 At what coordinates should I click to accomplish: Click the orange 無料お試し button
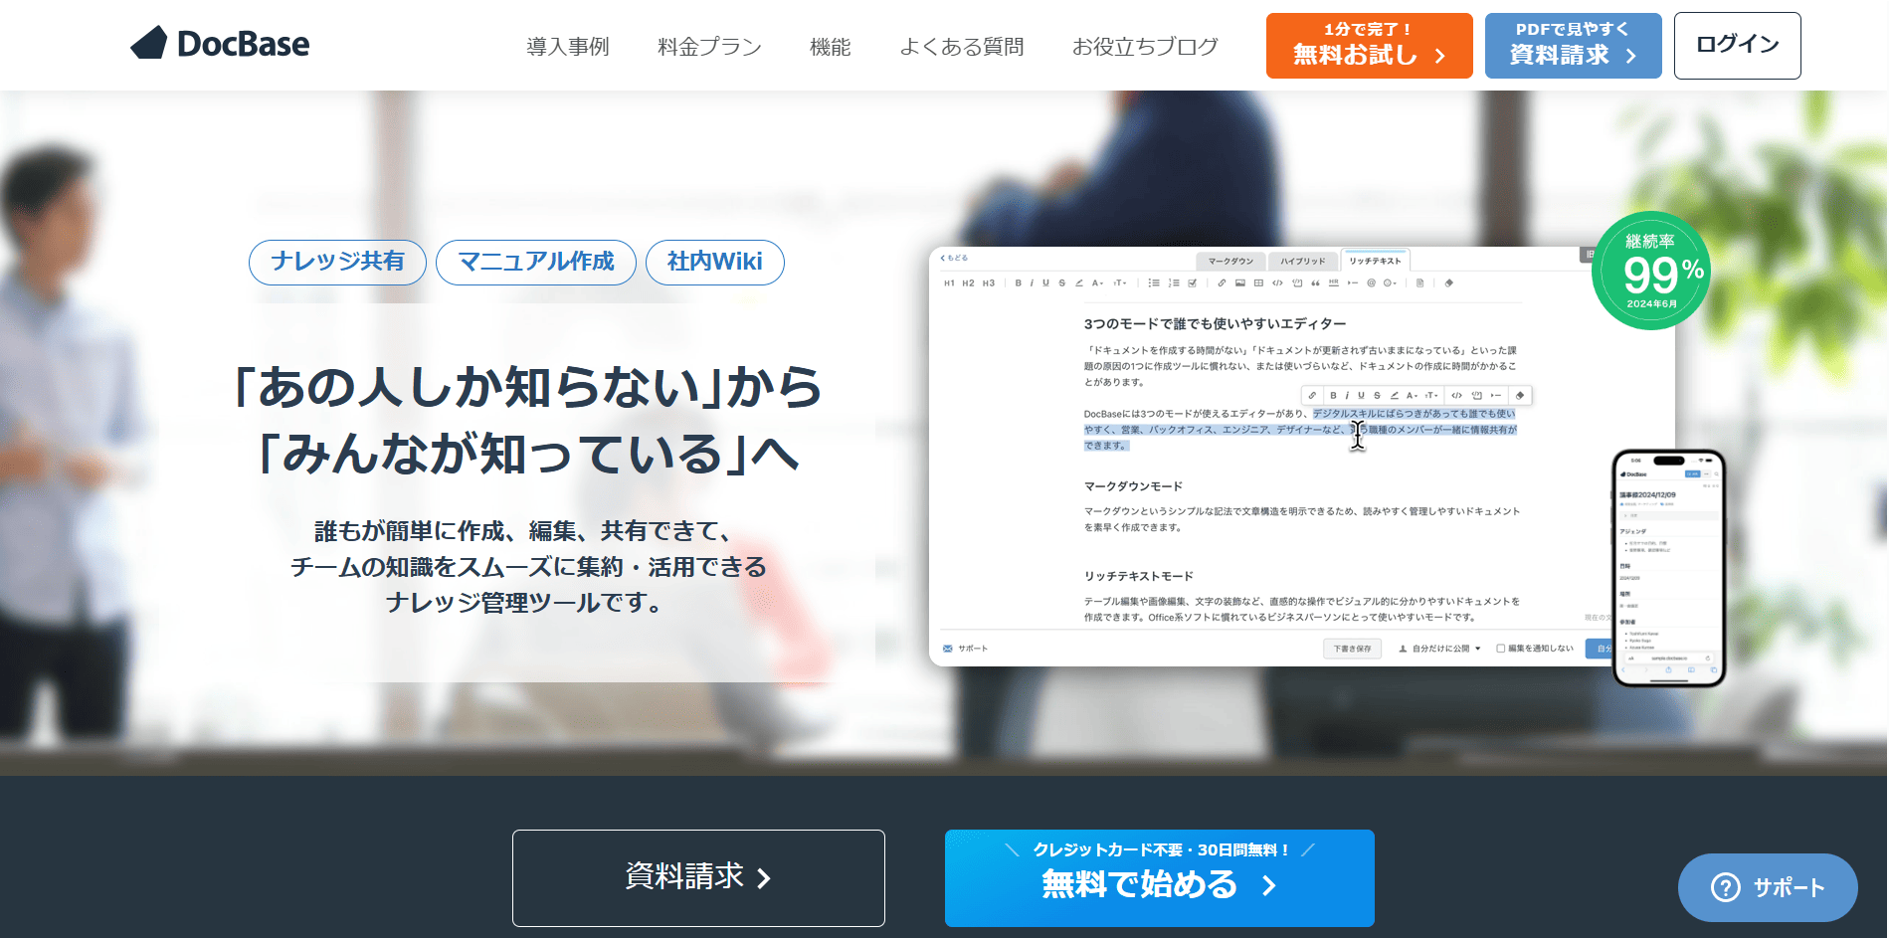tap(1369, 46)
